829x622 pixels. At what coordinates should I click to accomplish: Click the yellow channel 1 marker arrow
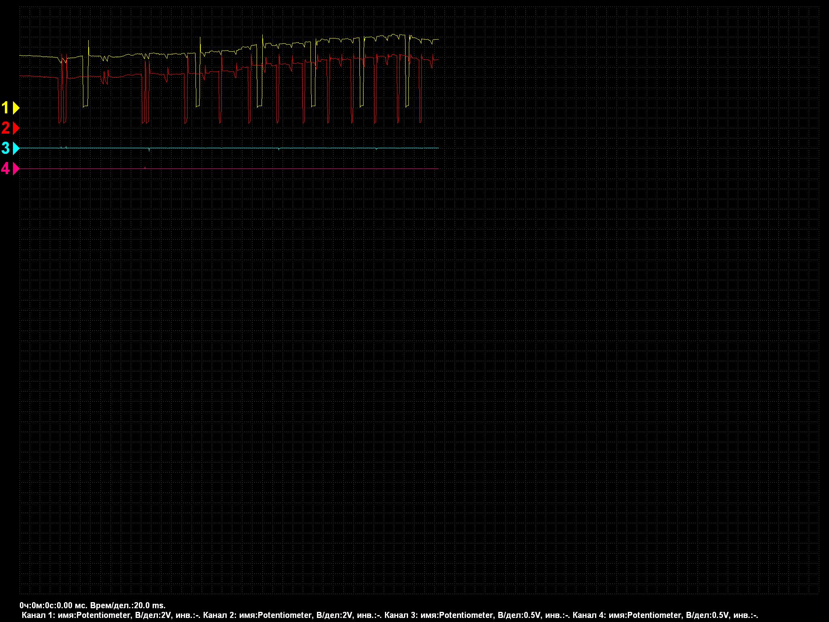pos(16,108)
